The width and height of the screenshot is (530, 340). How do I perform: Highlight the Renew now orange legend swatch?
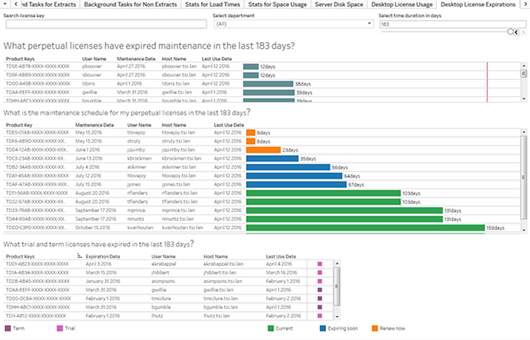coord(375,328)
